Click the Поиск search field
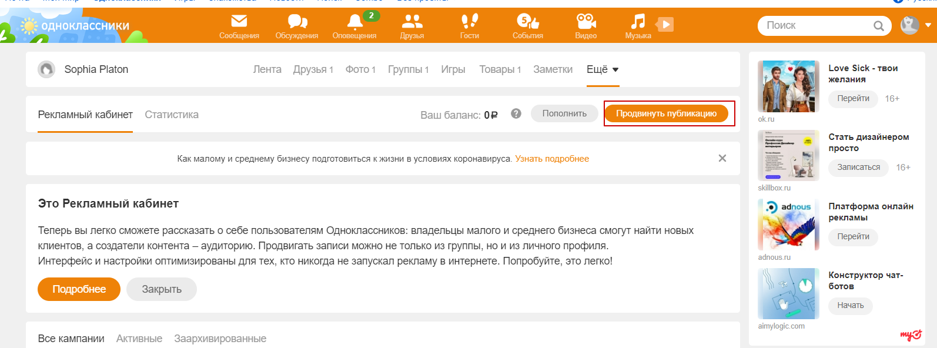 814,25
